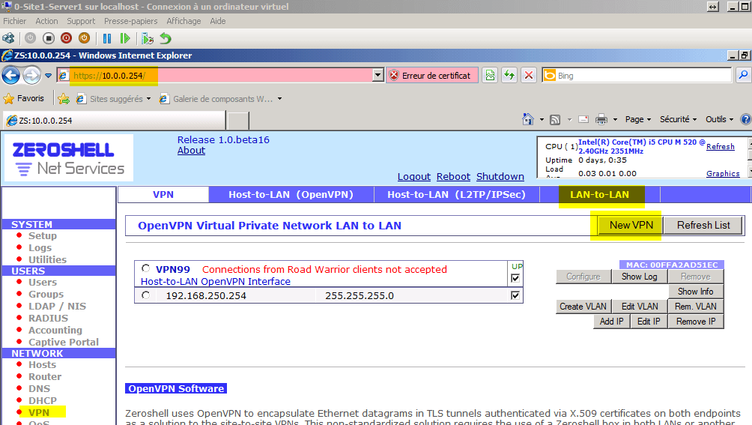Open a new blank browser tab
The image size is (752, 425).
[238, 121]
